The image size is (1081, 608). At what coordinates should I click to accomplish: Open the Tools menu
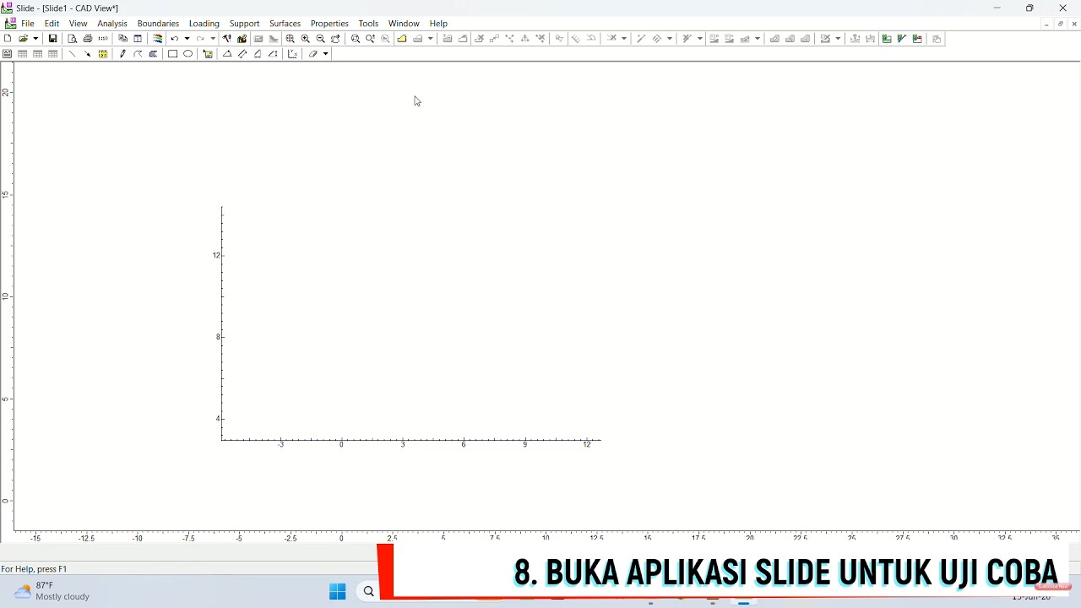point(368,24)
